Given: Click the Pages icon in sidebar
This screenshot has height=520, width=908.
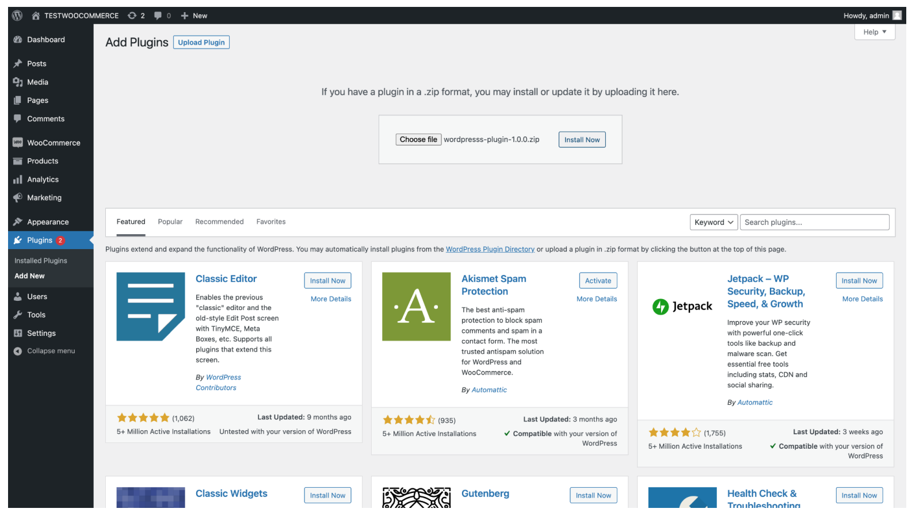Looking at the screenshot, I should coord(18,101).
